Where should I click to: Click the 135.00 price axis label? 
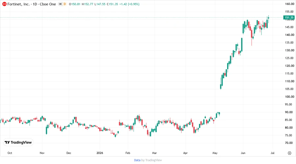(289, 42)
